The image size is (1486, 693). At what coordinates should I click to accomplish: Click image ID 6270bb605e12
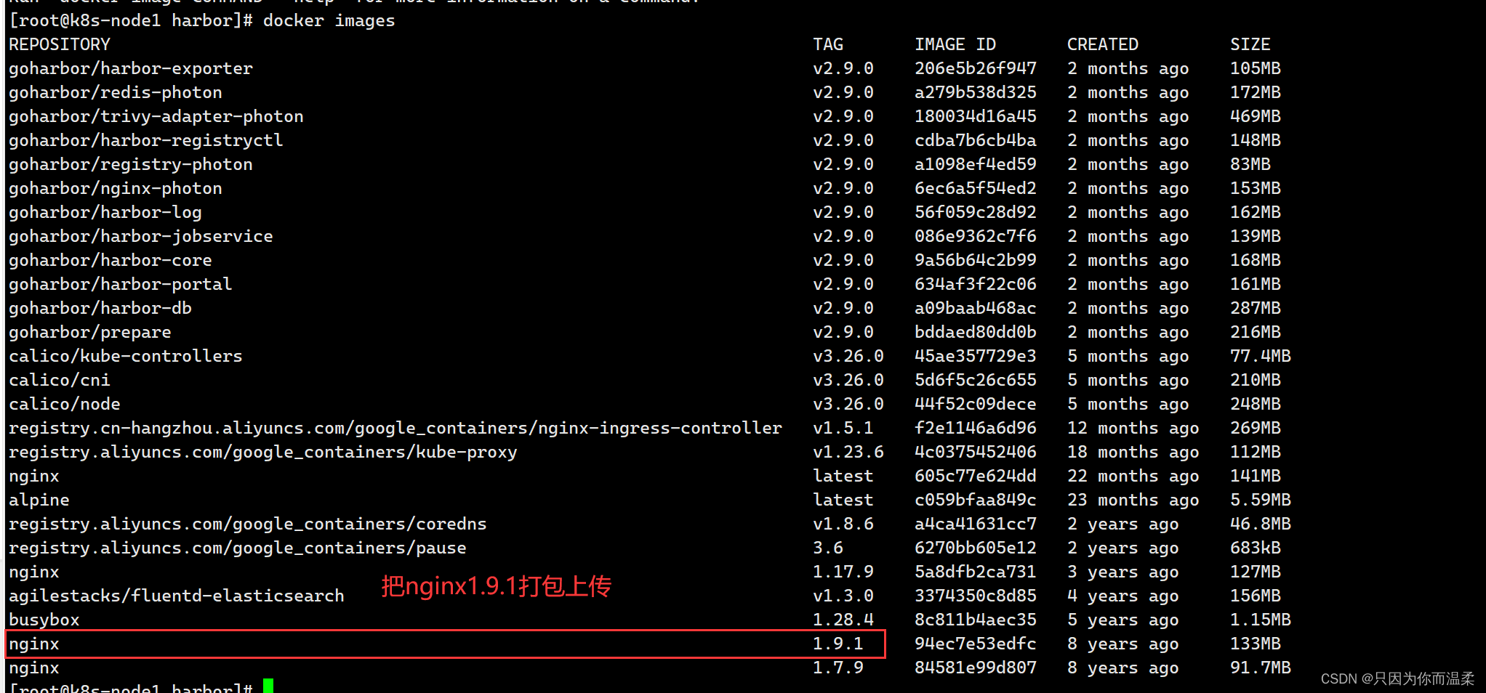coord(976,548)
